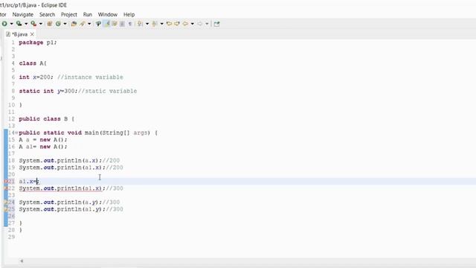
Task: Click the Coverage run icon
Action: pyautogui.click(x=19, y=24)
